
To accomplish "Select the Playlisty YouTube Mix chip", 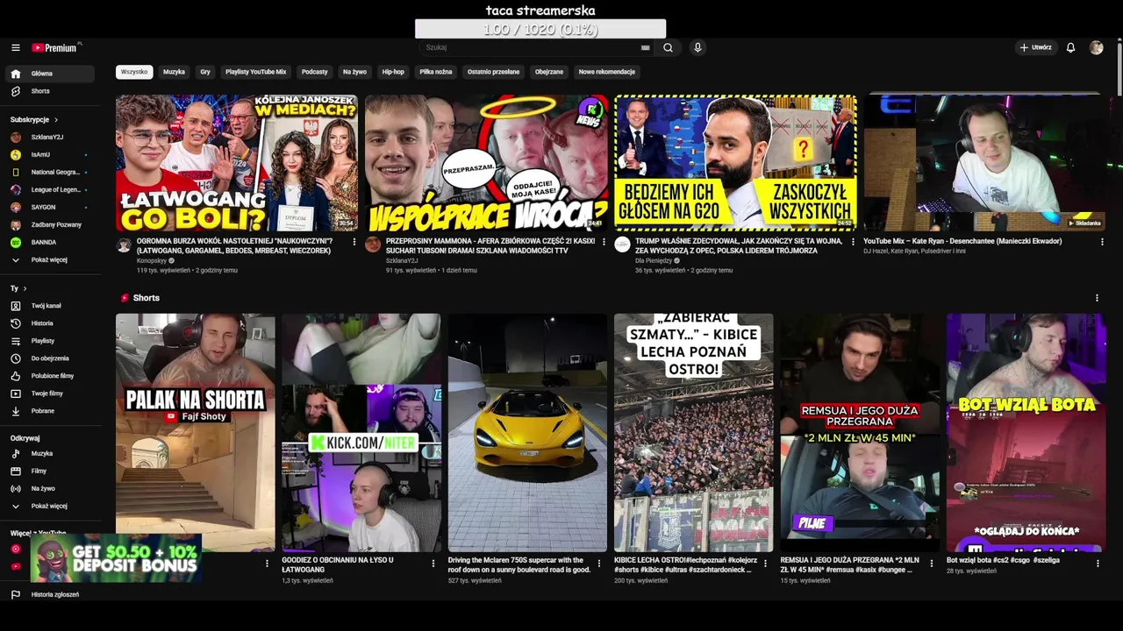I will point(255,72).
